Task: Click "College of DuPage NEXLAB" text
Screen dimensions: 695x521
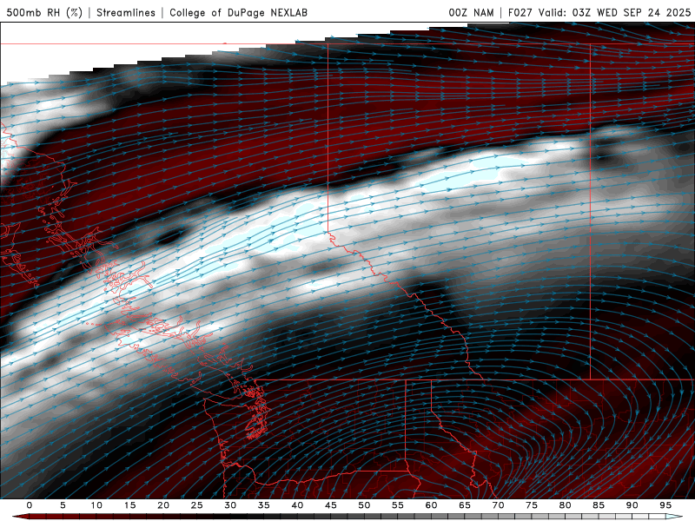Action: (238, 12)
